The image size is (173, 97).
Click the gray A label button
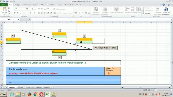pos(13,36)
